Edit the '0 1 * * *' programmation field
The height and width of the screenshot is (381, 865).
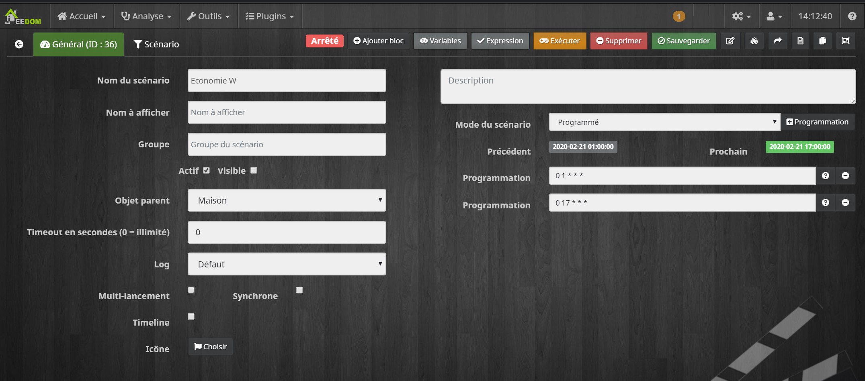[x=683, y=176]
